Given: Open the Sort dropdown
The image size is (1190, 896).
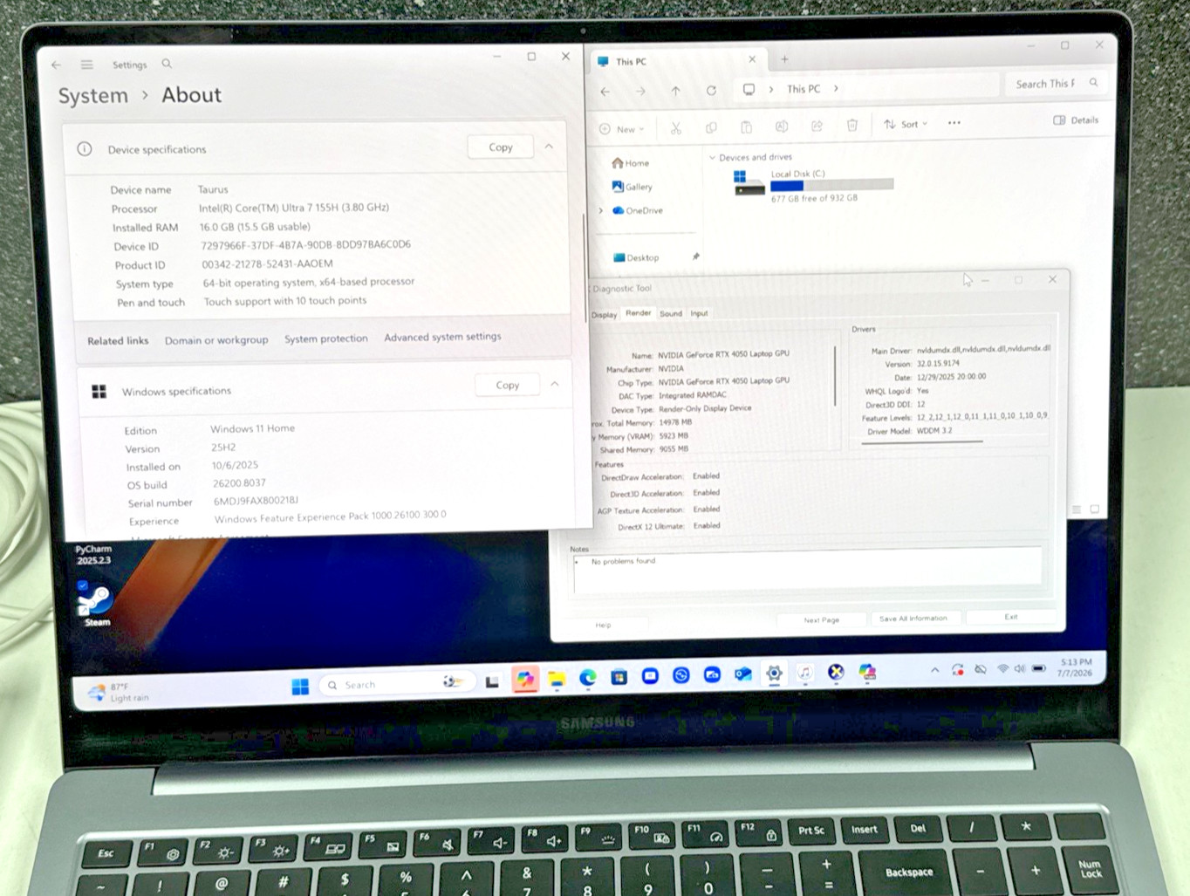Looking at the screenshot, I should click(906, 124).
